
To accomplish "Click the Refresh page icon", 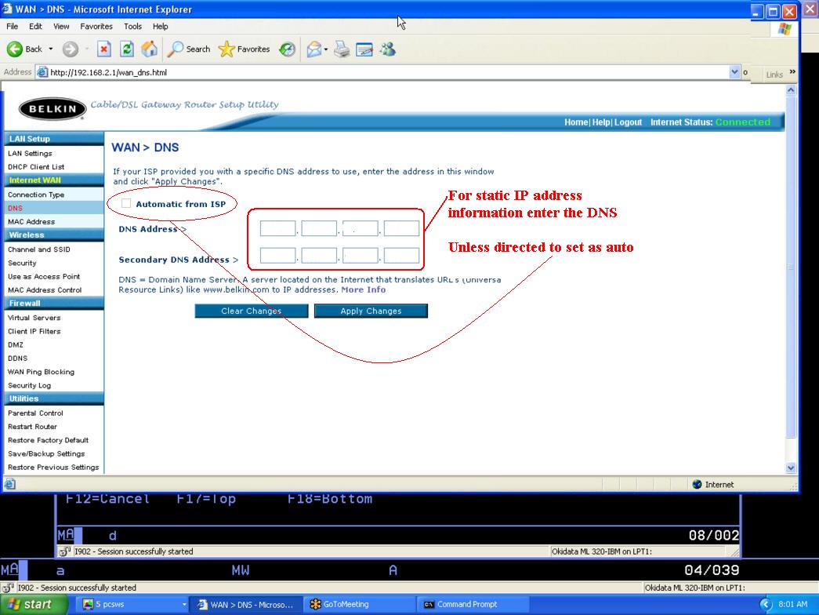I will coord(127,49).
